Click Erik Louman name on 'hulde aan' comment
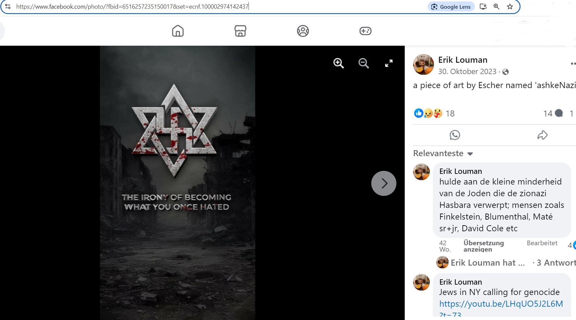576x320 pixels. pyautogui.click(x=461, y=171)
